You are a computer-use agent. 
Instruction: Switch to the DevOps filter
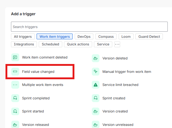coord(84,37)
